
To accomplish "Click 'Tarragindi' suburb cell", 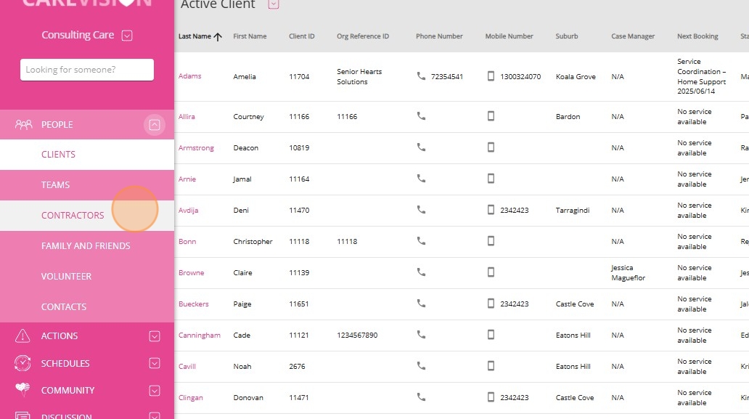I will click(x=572, y=210).
